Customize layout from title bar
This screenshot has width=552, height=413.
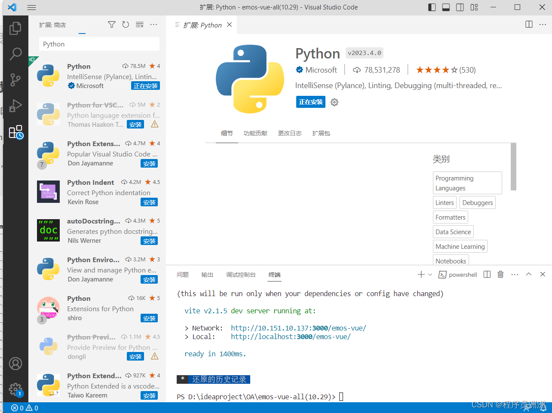[474, 7]
